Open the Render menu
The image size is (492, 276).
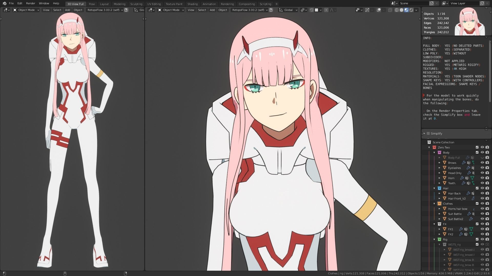pos(30,3)
